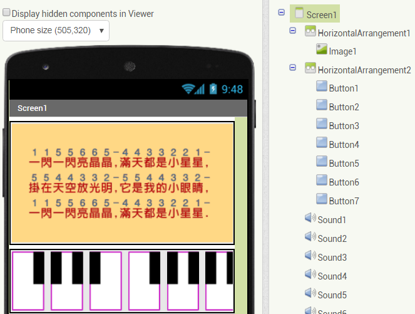Viewport: 415px width, 314px height.
Task: Click the second piano key button
Action: point(67,281)
